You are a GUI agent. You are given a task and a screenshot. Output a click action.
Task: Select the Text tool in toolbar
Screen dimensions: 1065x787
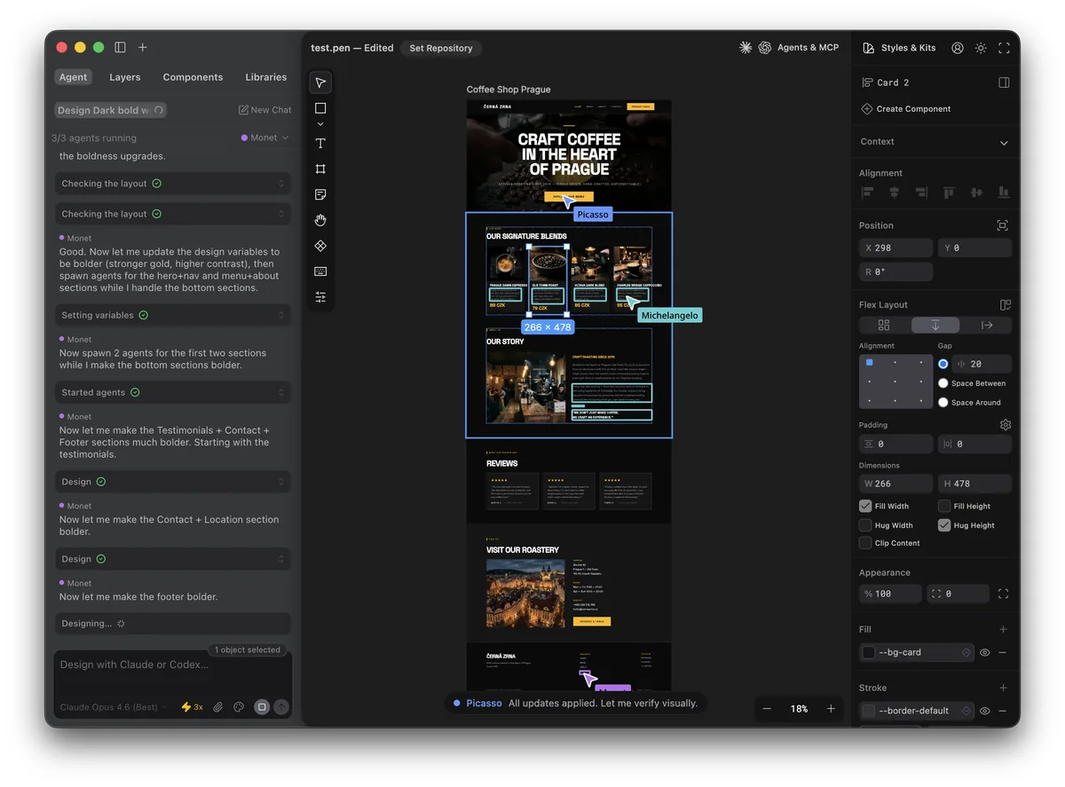click(320, 144)
